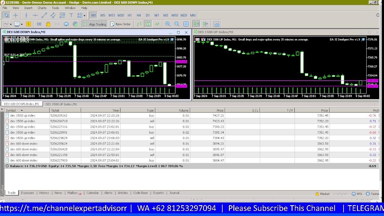Screen dimensions: 384x216
Task: Open the Insert menu
Action: tap(28, 8)
